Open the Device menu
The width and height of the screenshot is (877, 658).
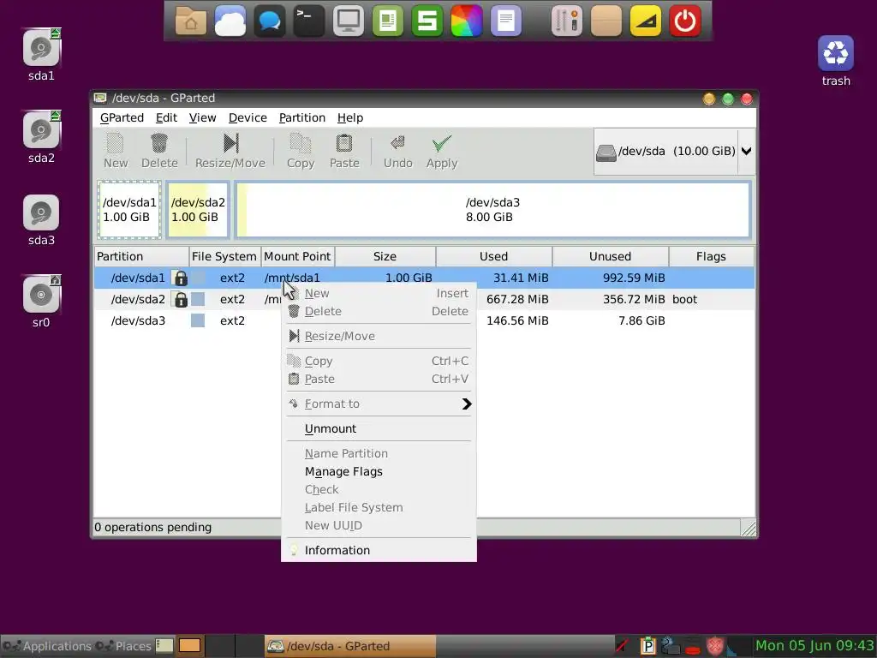tap(248, 118)
